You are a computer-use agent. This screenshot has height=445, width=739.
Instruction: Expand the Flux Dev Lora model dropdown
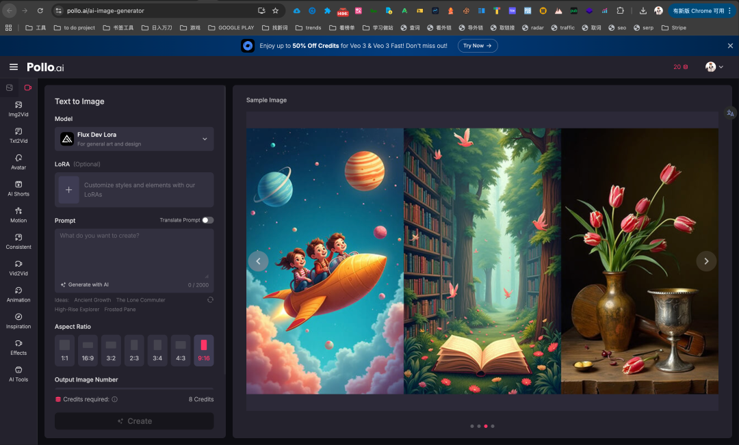coord(134,139)
